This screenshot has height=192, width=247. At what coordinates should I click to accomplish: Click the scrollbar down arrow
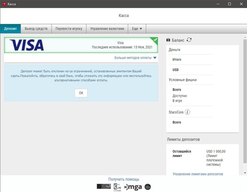[x=245, y=173]
